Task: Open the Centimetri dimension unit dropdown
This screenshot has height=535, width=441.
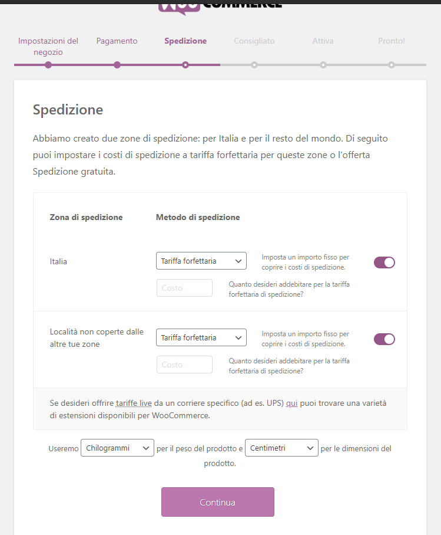Action: click(281, 448)
